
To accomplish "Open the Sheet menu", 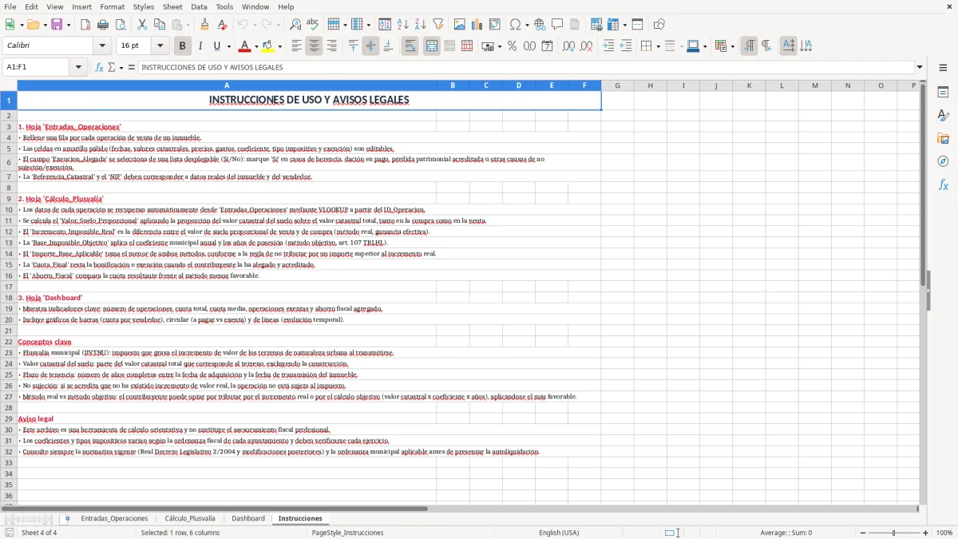I will tap(172, 6).
